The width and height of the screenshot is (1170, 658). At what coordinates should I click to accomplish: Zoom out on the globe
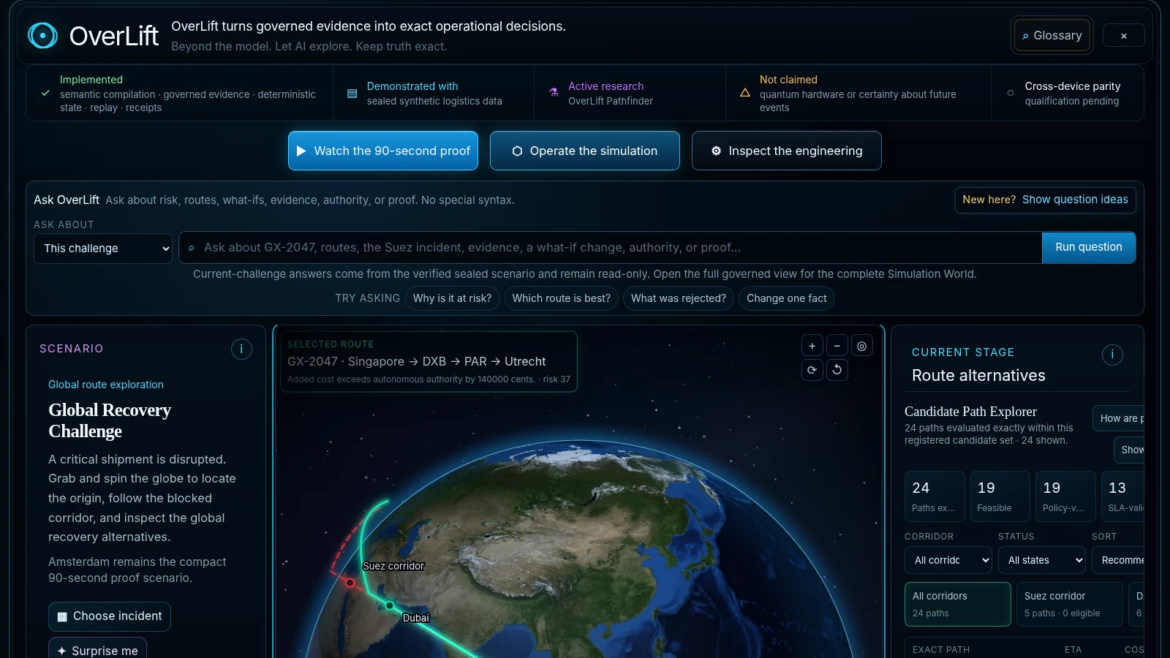837,346
